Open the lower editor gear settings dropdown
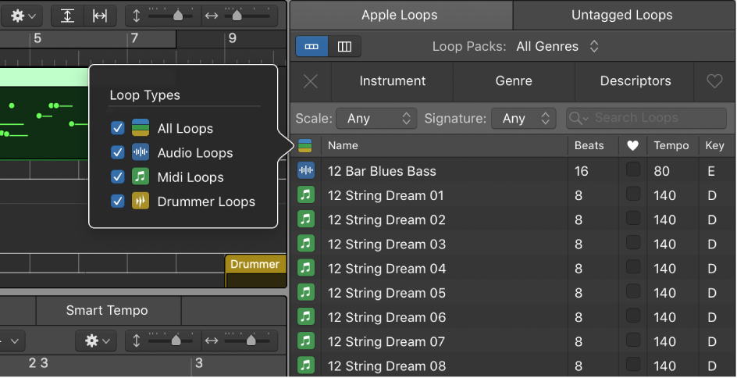Screen dimensions: 737x378 pyautogui.click(x=98, y=341)
